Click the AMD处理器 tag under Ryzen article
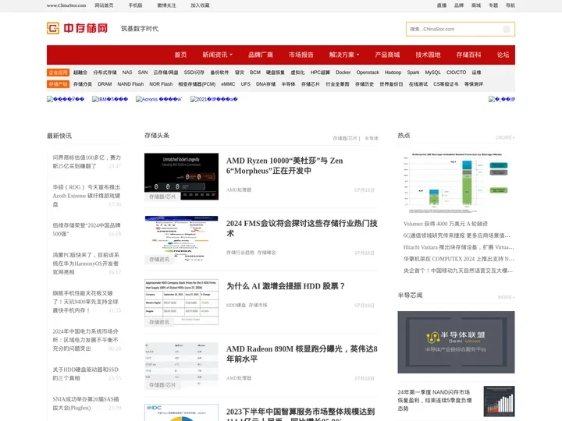The width and height of the screenshot is (562, 421). click(239, 189)
